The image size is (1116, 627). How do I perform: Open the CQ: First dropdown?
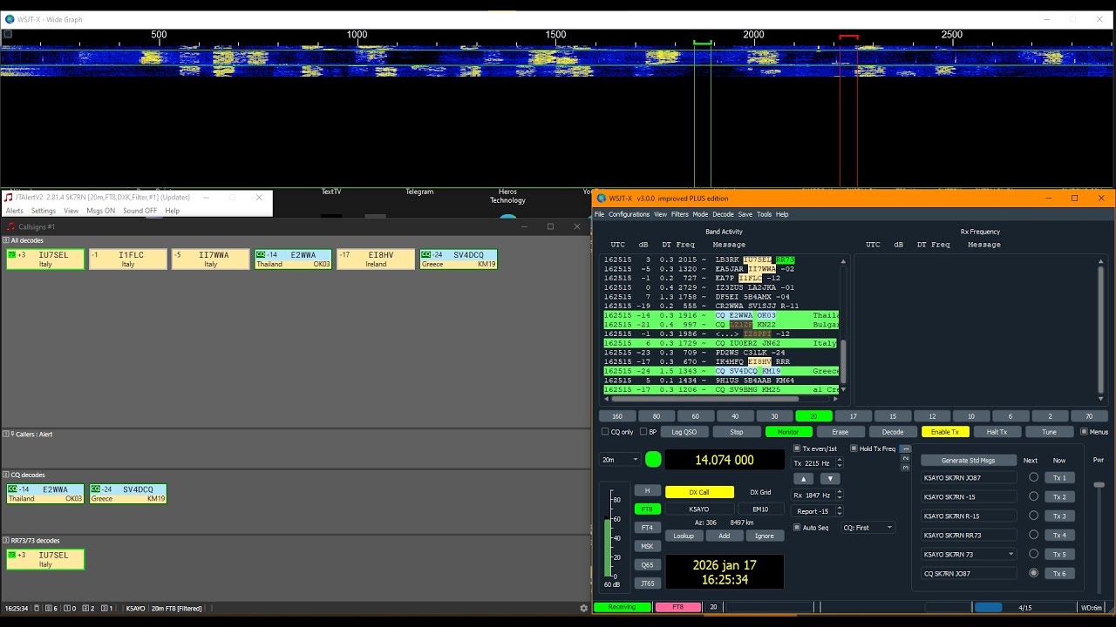click(x=868, y=528)
